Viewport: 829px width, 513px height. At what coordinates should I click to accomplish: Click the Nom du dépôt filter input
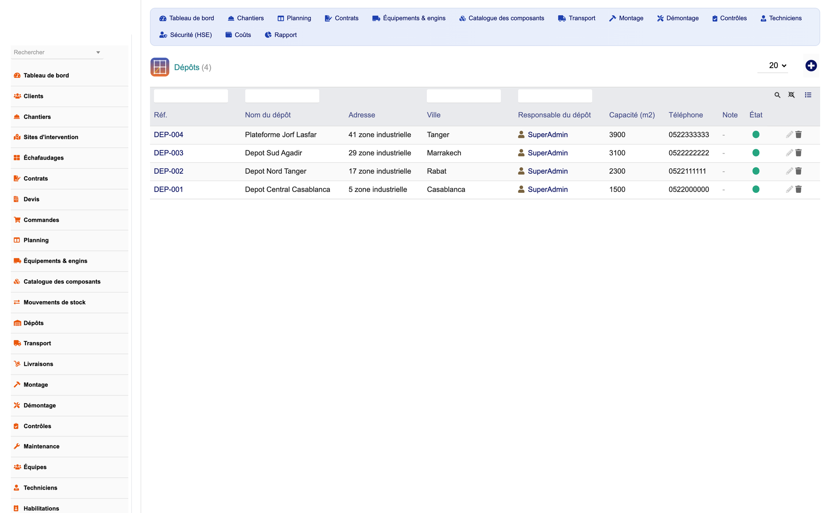point(282,96)
